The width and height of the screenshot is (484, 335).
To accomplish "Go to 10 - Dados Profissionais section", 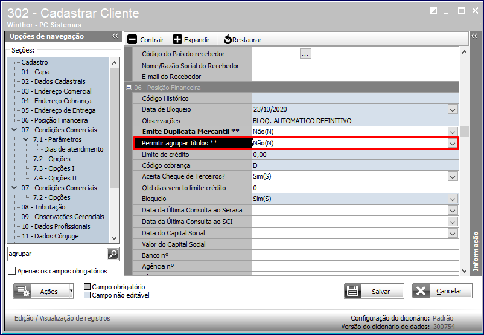I will pos(56,226).
